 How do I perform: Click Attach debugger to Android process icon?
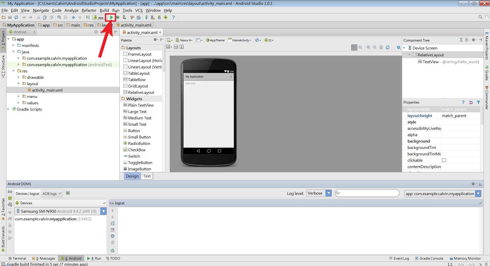[124, 17]
